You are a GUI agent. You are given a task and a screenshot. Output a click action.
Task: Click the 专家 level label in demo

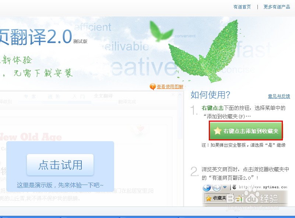[x=30, y=97]
